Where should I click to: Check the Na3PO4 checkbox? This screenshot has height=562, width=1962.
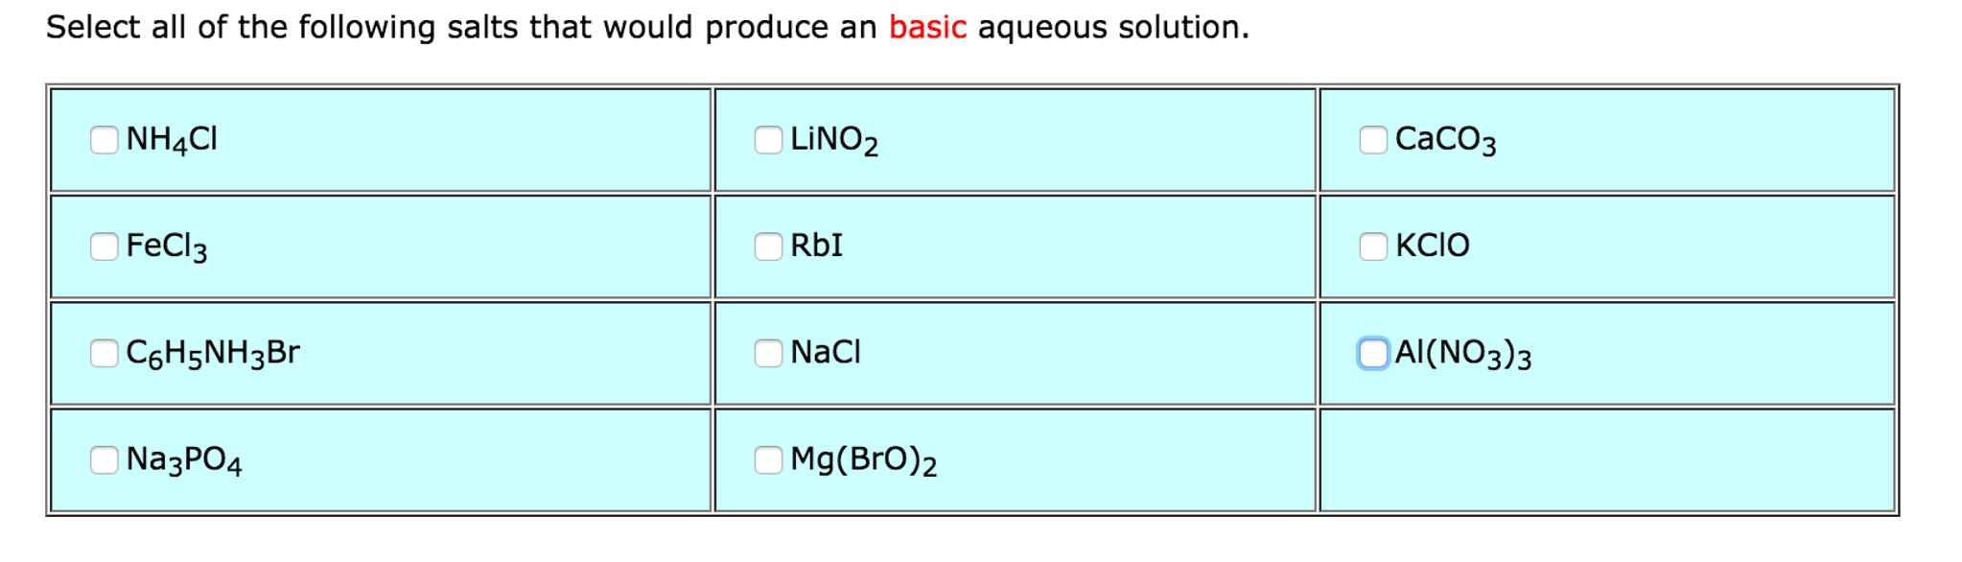(104, 461)
